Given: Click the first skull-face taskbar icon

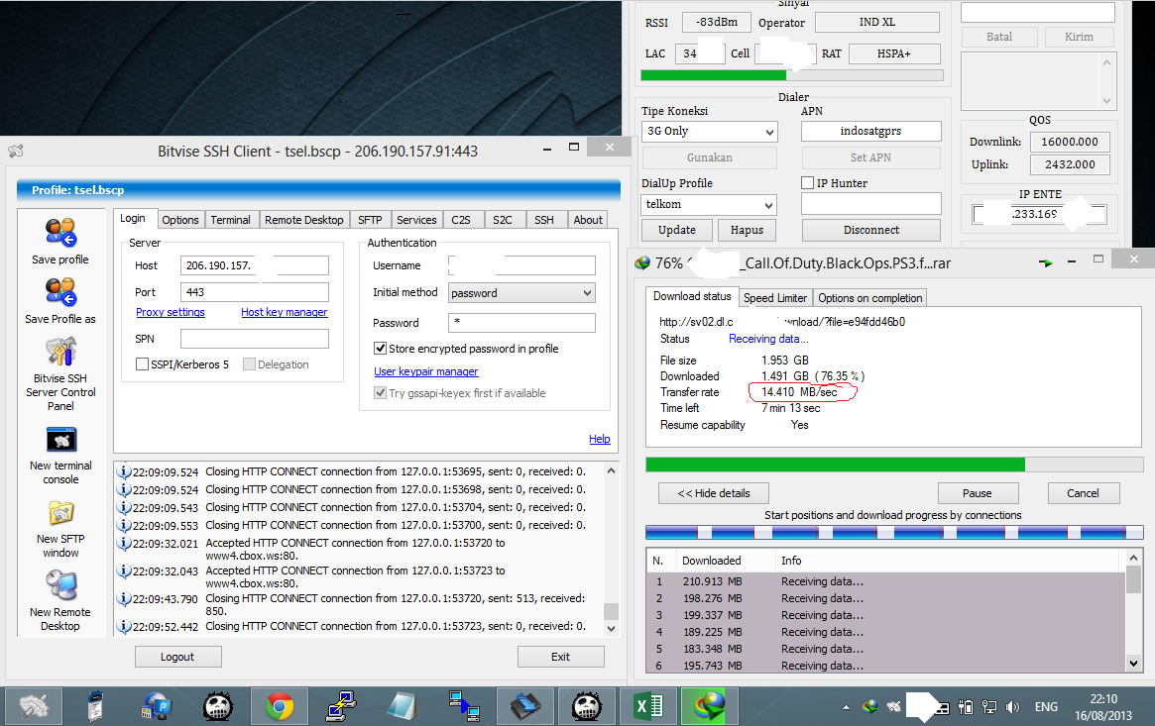Looking at the screenshot, I should 218,707.
